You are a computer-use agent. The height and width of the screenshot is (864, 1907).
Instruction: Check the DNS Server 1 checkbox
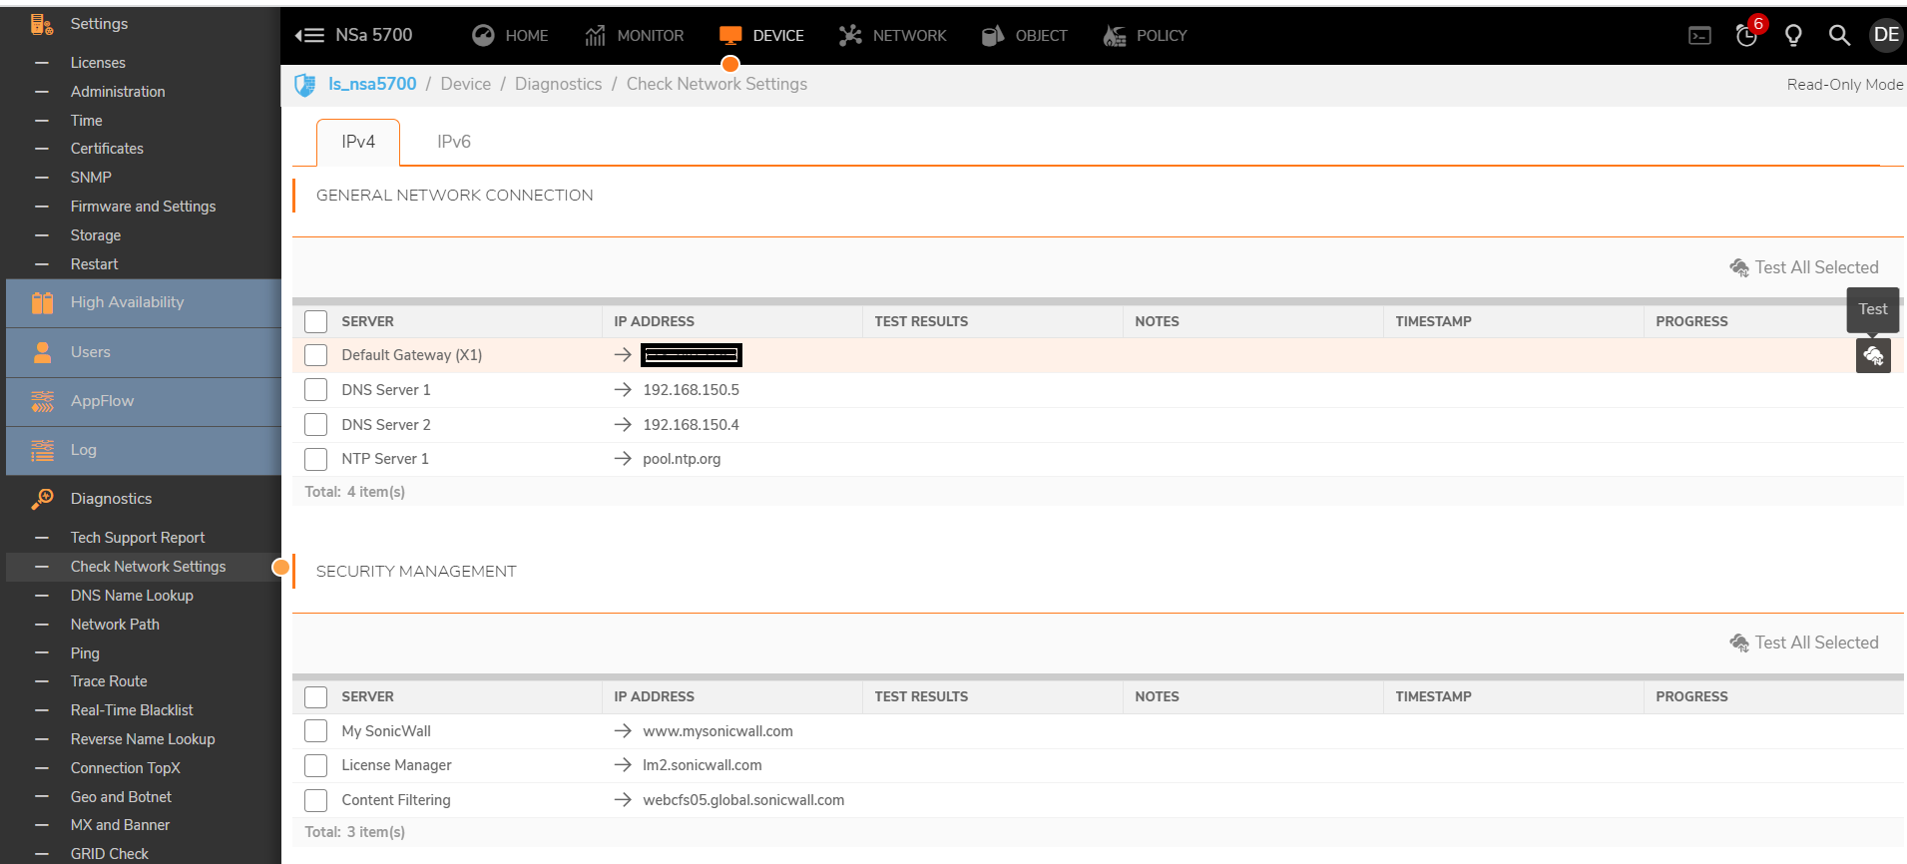pos(316,390)
